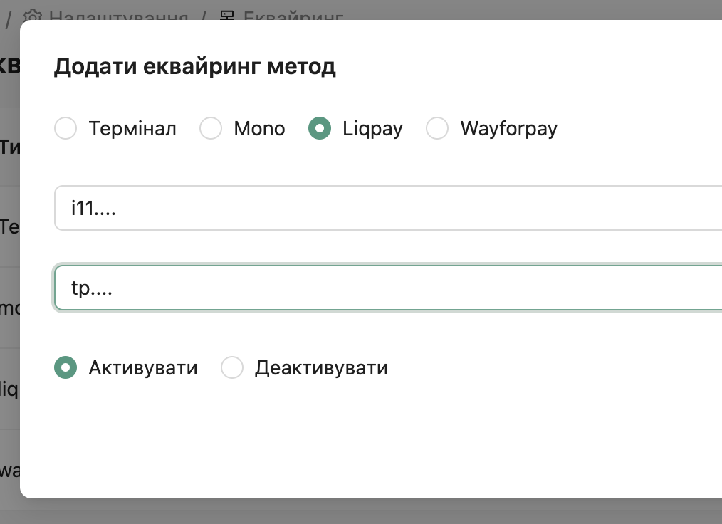Screen dimensions: 722x524
Task: Select the Активувати radio button
Action: point(66,367)
